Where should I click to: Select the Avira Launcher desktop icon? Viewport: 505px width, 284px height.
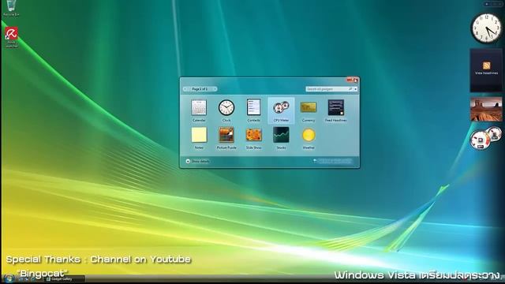click(x=11, y=37)
